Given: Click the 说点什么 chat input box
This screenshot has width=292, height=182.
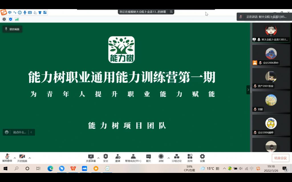Looking at the screenshot, I should click(x=19, y=132).
